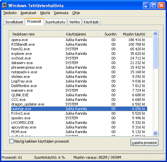Close the Tehtävienhallinta window
167x162 pixels.
coord(161,5)
